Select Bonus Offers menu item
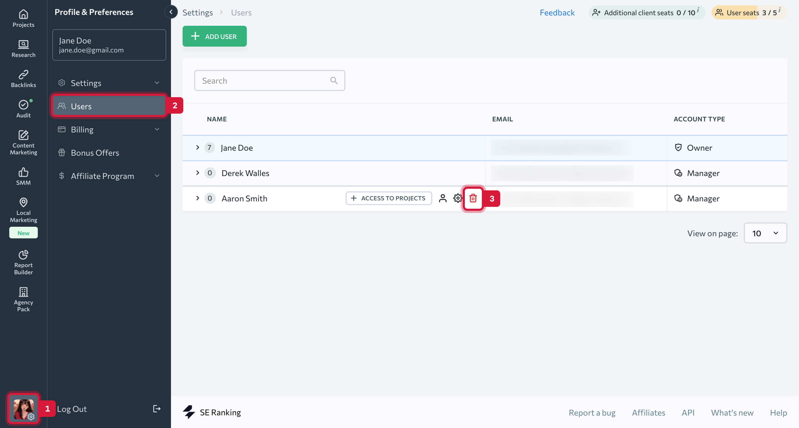 pos(95,153)
